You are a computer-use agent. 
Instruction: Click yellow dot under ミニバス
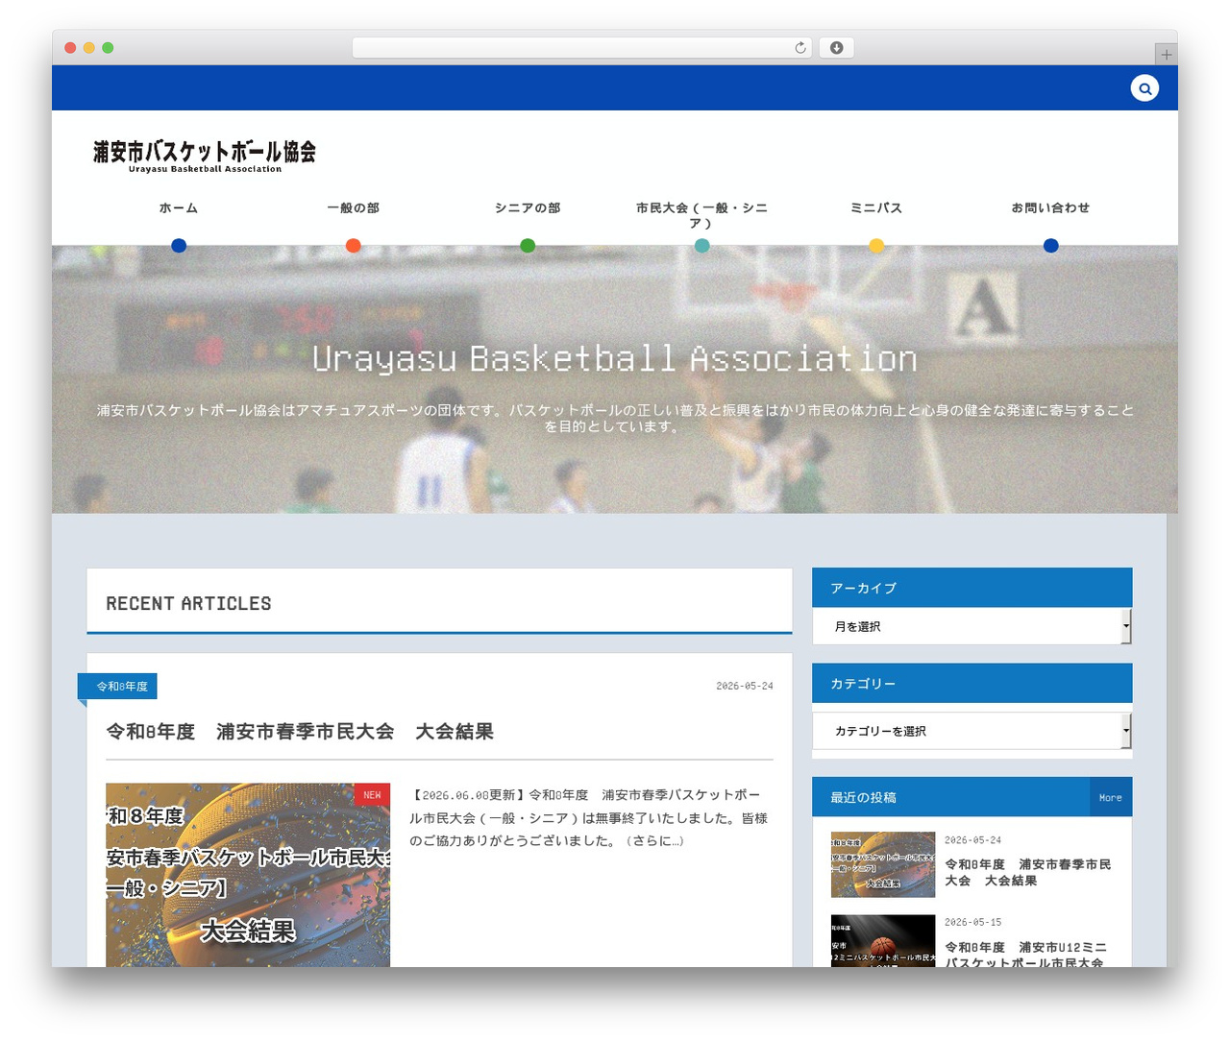[876, 246]
